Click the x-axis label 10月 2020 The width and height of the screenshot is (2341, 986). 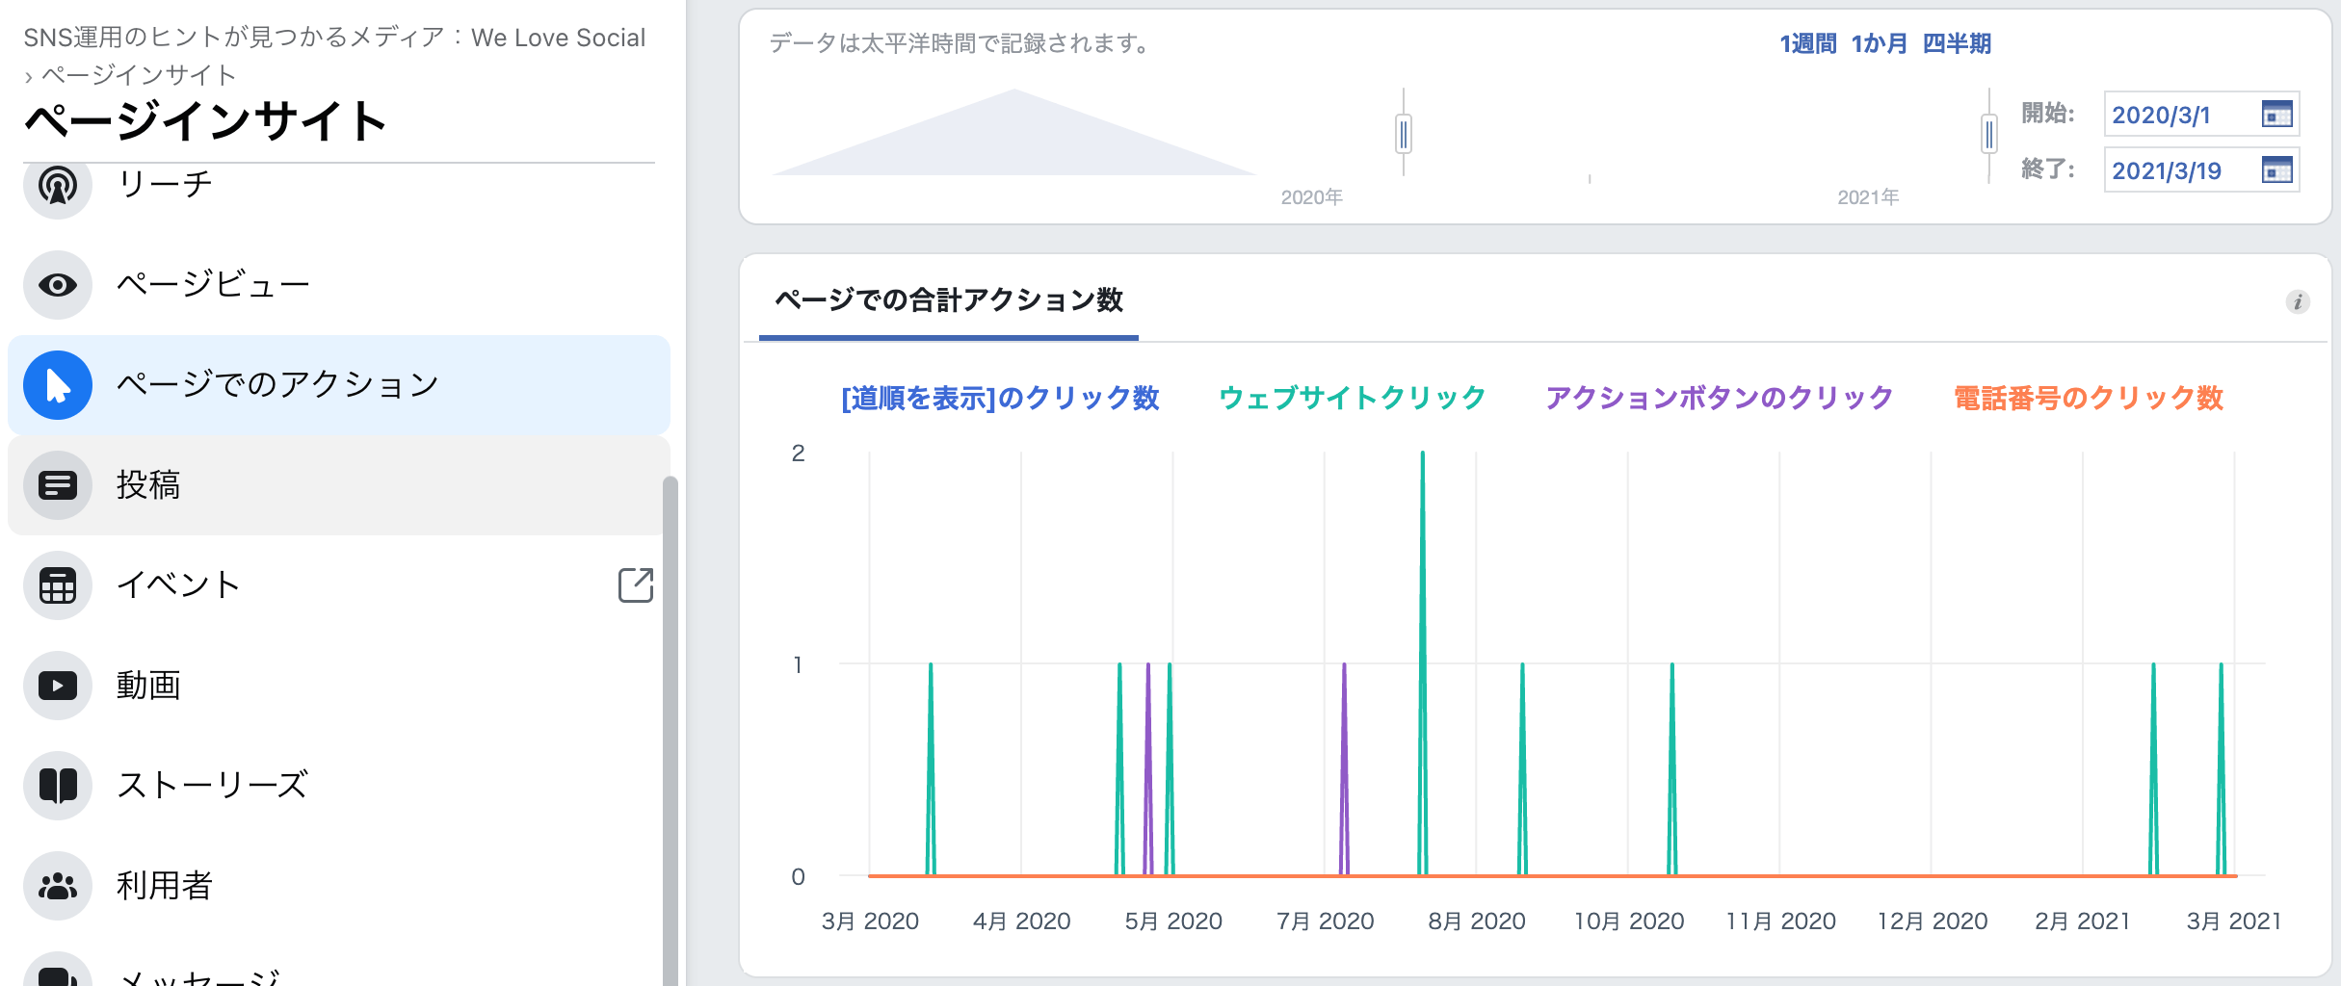click(x=1629, y=921)
